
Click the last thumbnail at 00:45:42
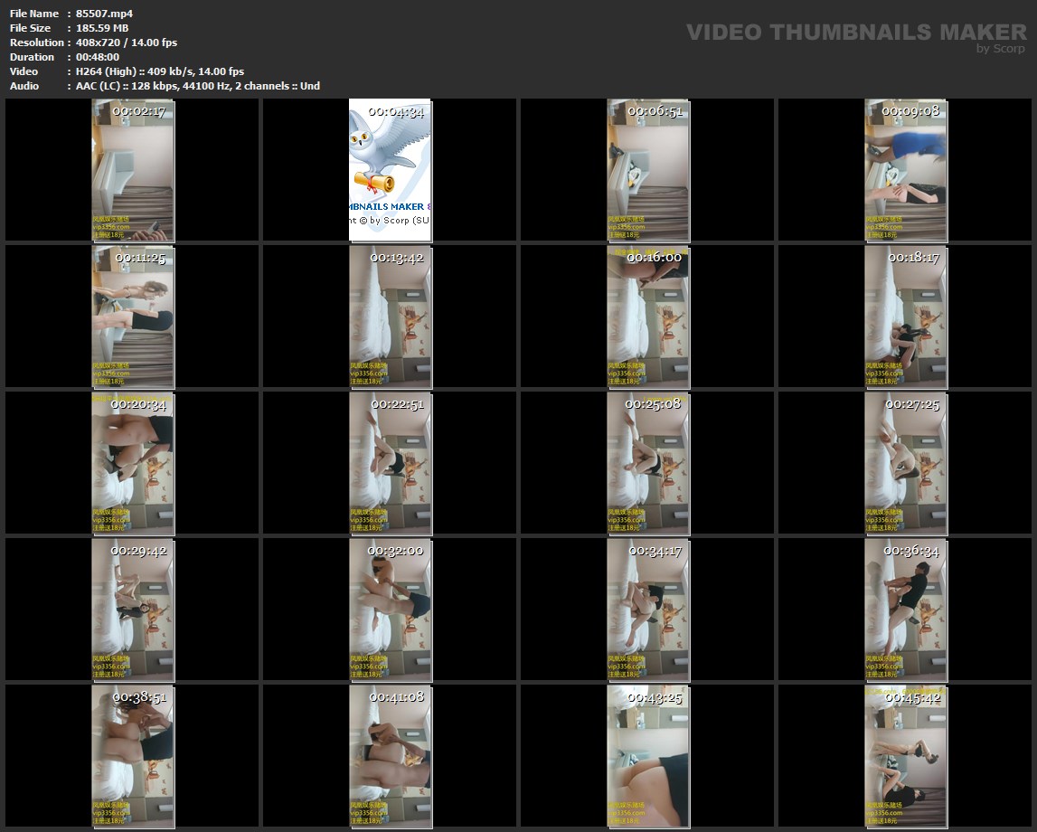(x=905, y=756)
